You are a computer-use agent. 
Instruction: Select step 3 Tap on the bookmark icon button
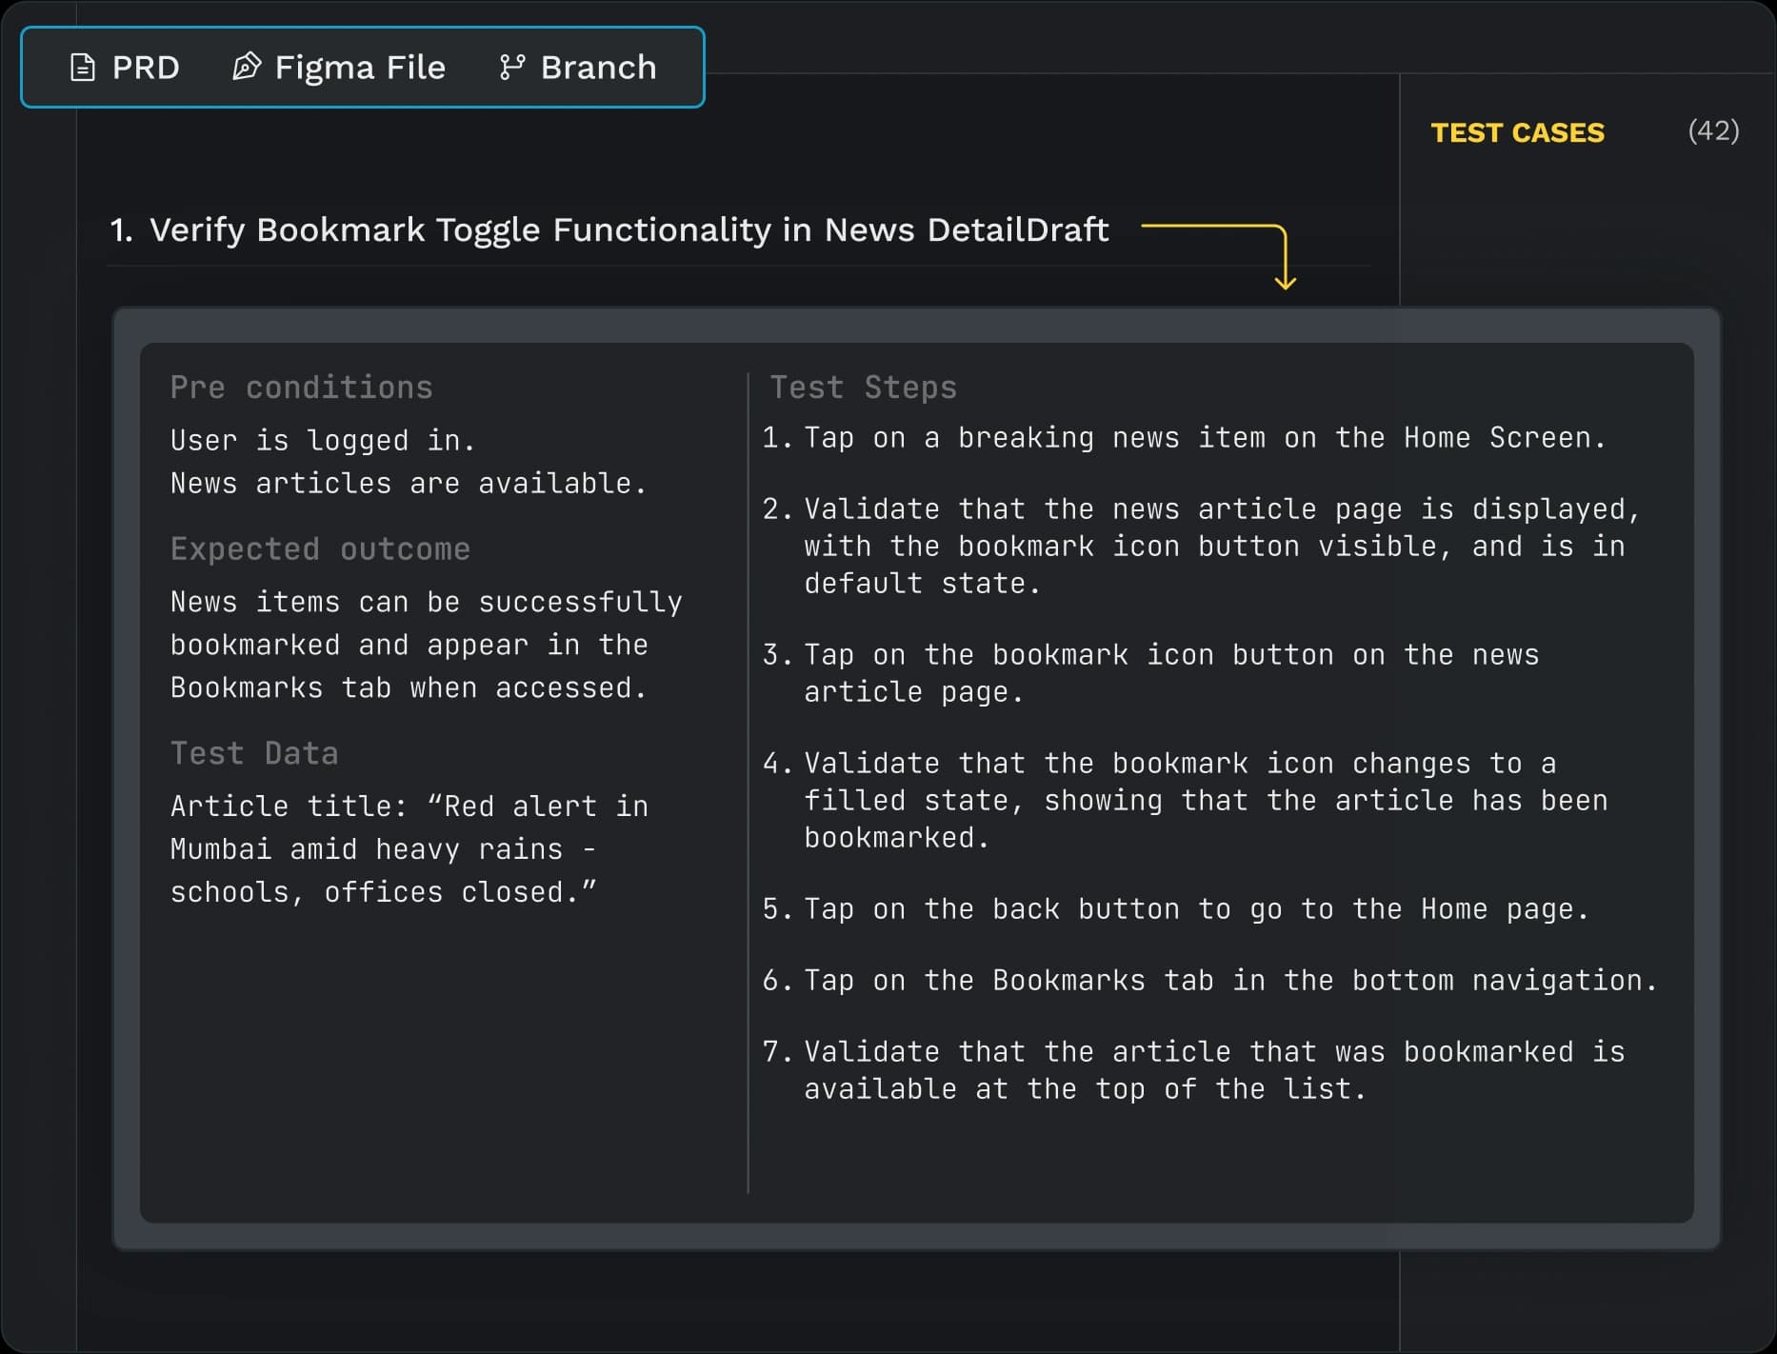point(1150,672)
